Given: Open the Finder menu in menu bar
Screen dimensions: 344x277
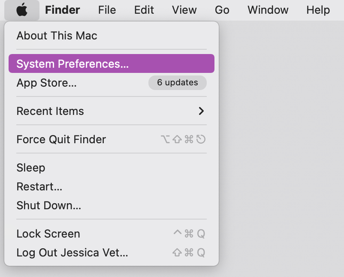Looking at the screenshot, I should tap(63, 10).
